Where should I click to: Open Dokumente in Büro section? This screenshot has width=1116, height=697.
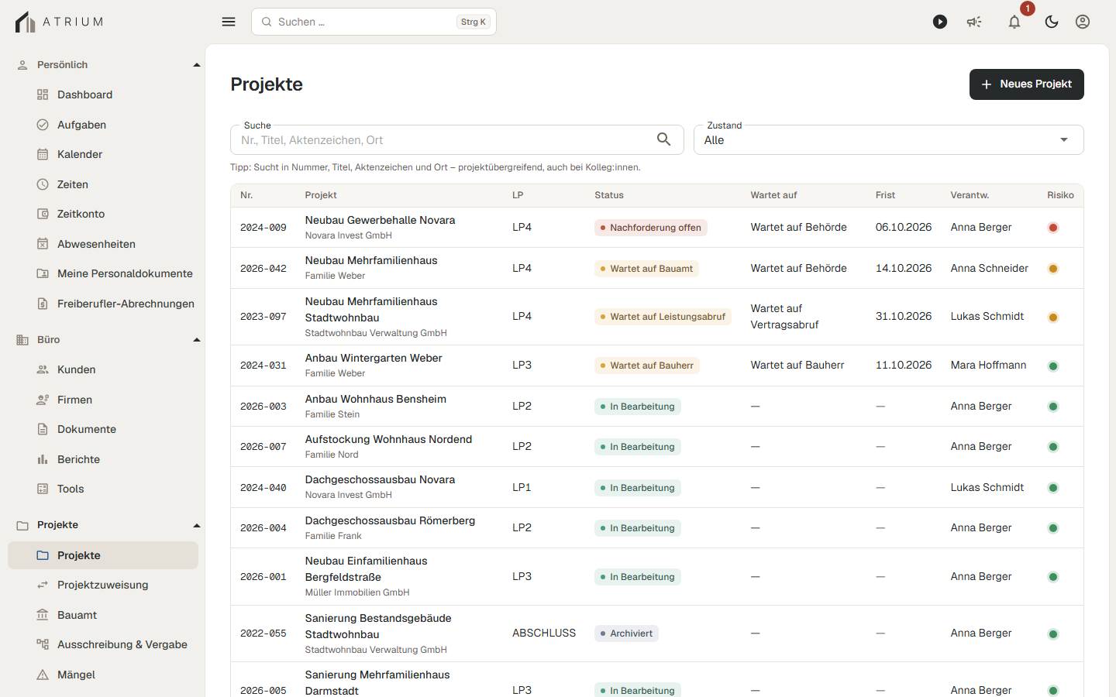(103, 429)
